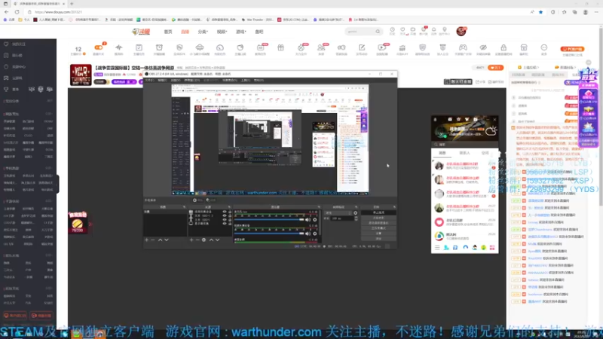Image resolution: width=603 pixels, height=339 pixels.
Task: Expand the 游戏 dropdown in Douyu navigation
Action: [x=240, y=32]
